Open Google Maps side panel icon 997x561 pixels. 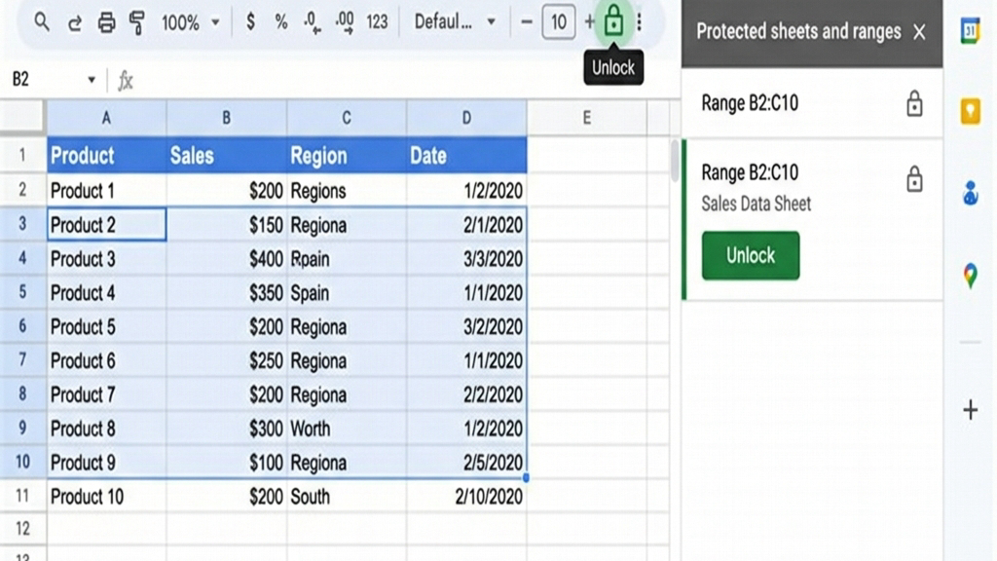pyautogui.click(x=971, y=276)
